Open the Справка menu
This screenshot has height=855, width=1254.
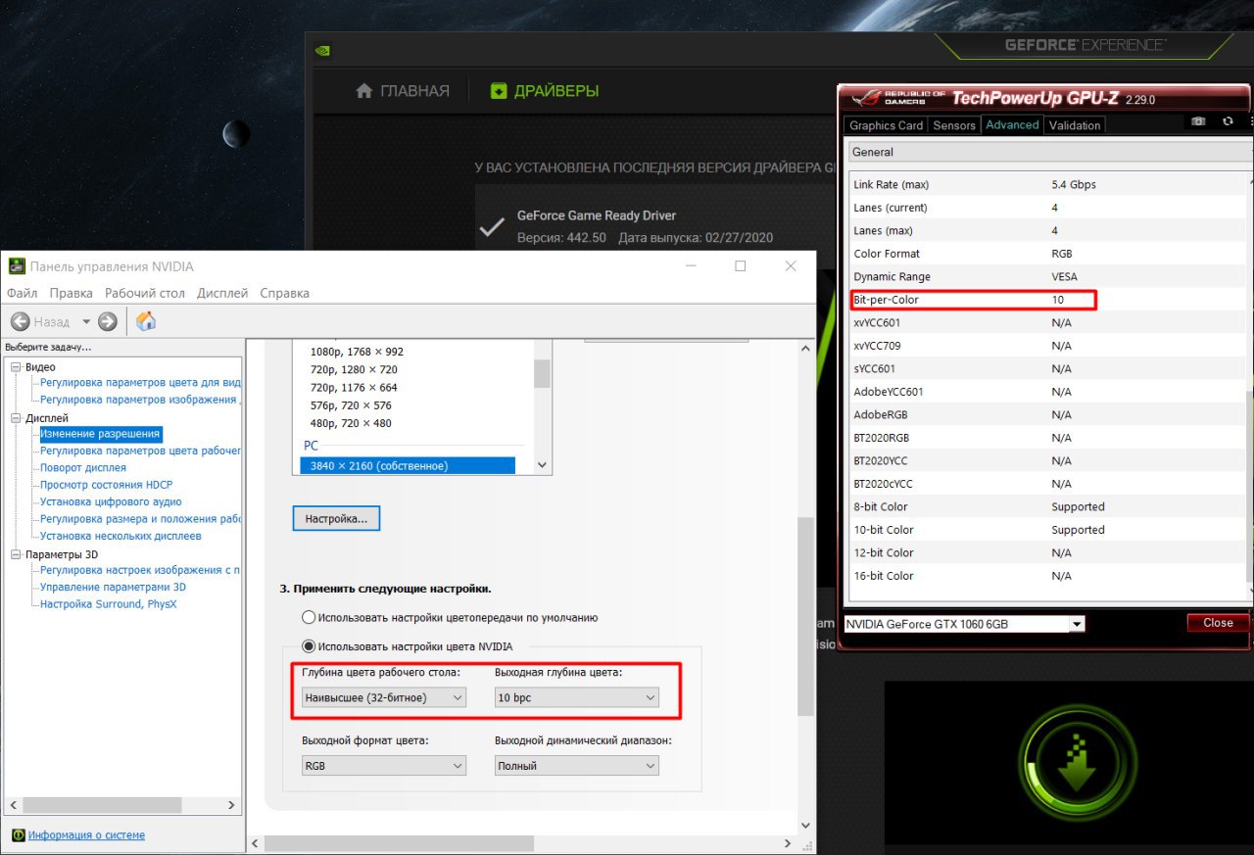[284, 293]
